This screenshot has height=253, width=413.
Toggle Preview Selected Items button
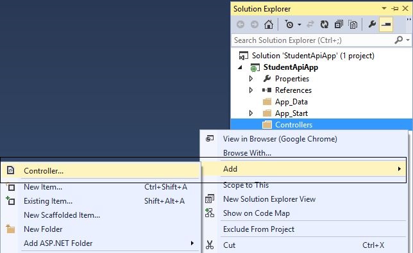click(x=386, y=24)
